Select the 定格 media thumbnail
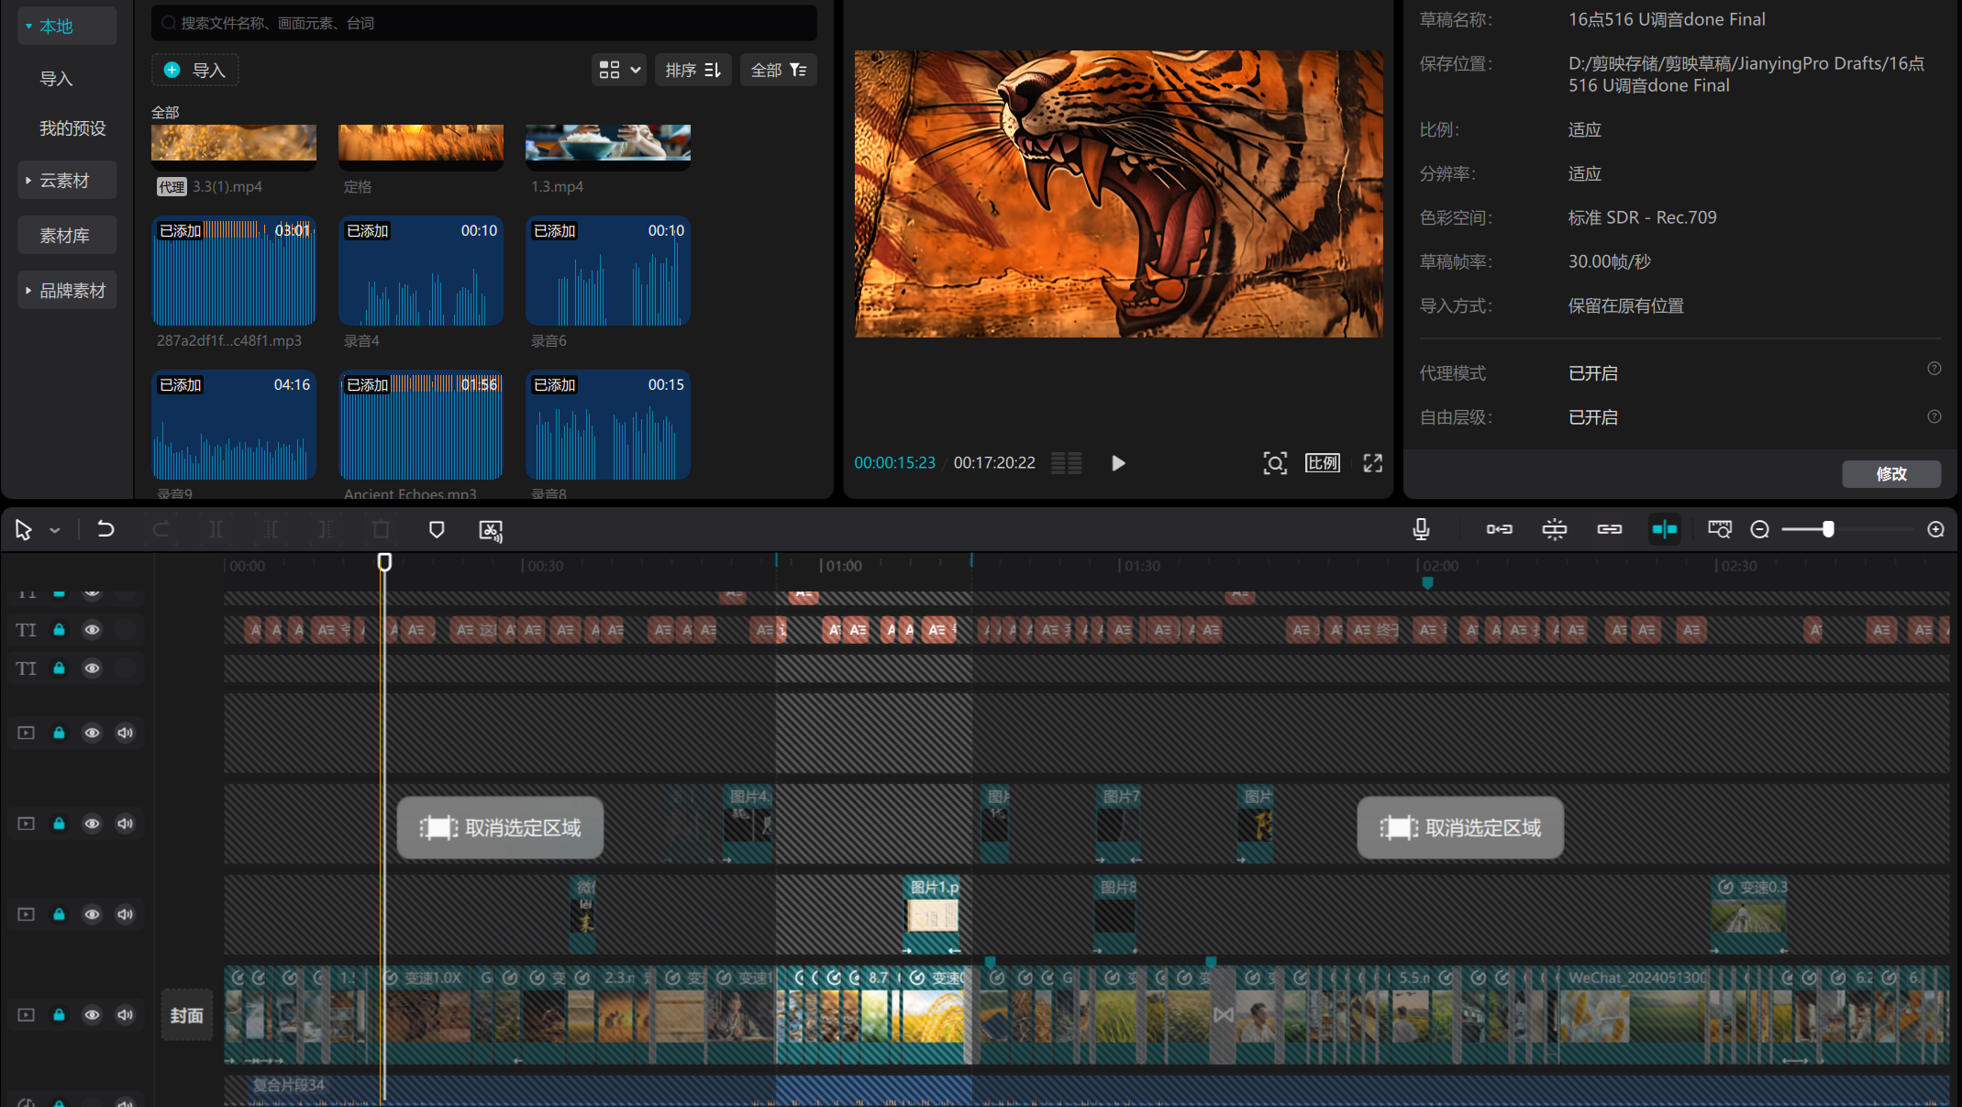1962x1107 pixels. (x=421, y=147)
